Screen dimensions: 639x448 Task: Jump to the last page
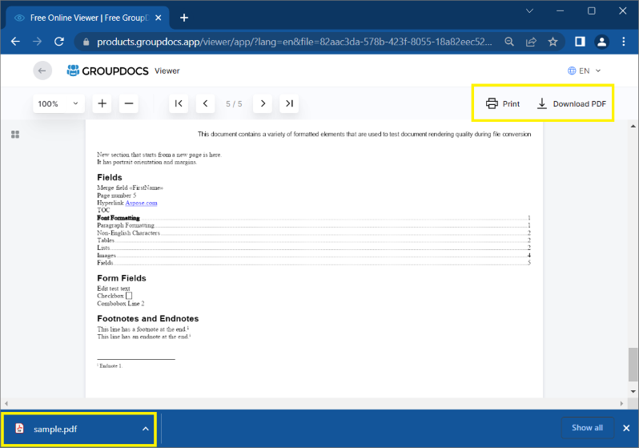click(289, 103)
